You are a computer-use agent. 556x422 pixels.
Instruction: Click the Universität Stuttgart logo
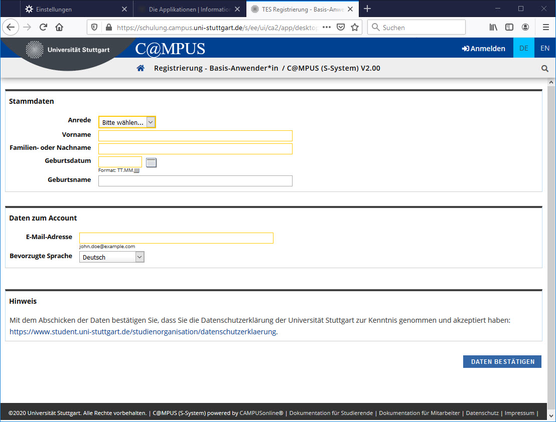pyautogui.click(x=68, y=50)
